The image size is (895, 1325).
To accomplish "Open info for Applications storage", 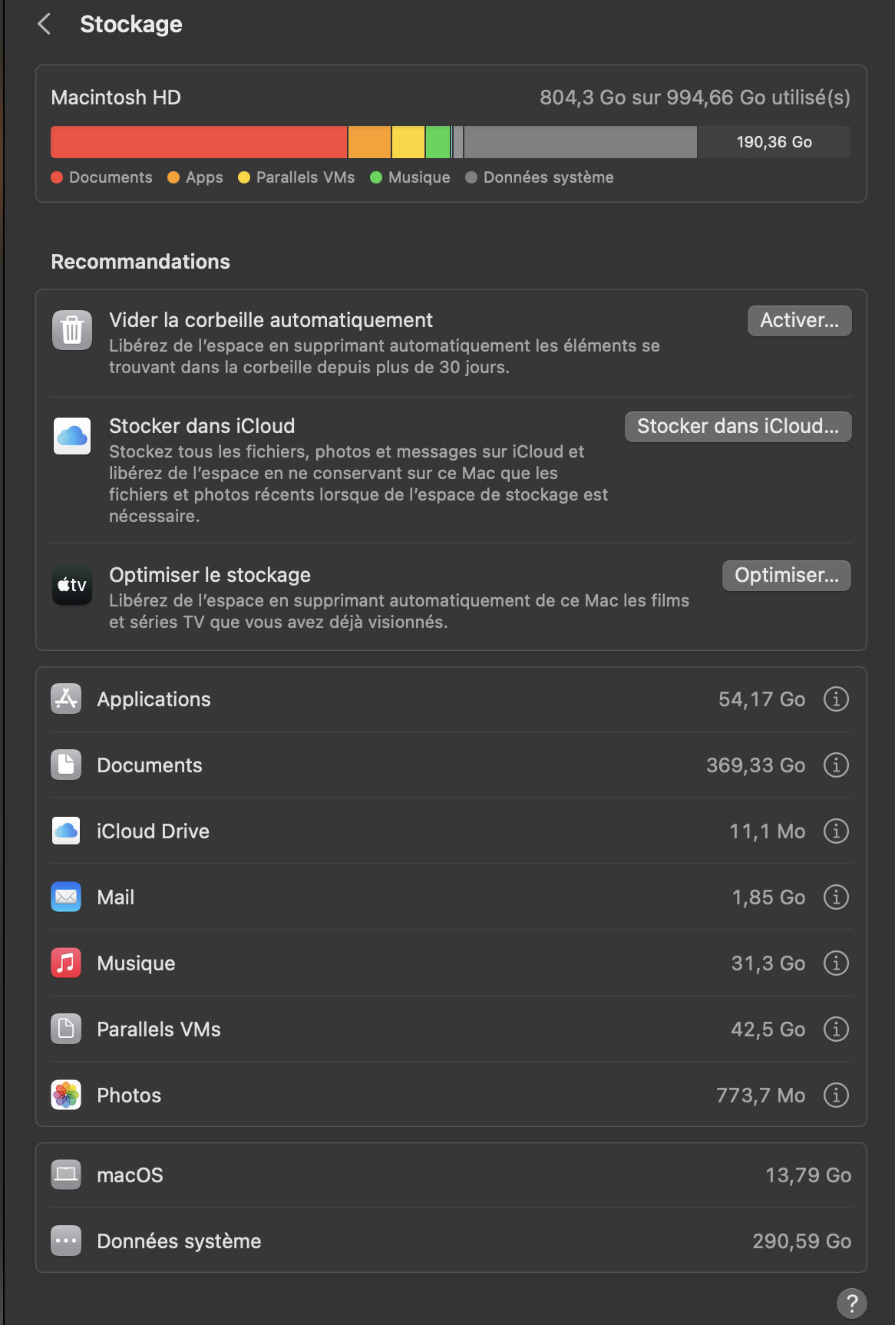I will (835, 699).
